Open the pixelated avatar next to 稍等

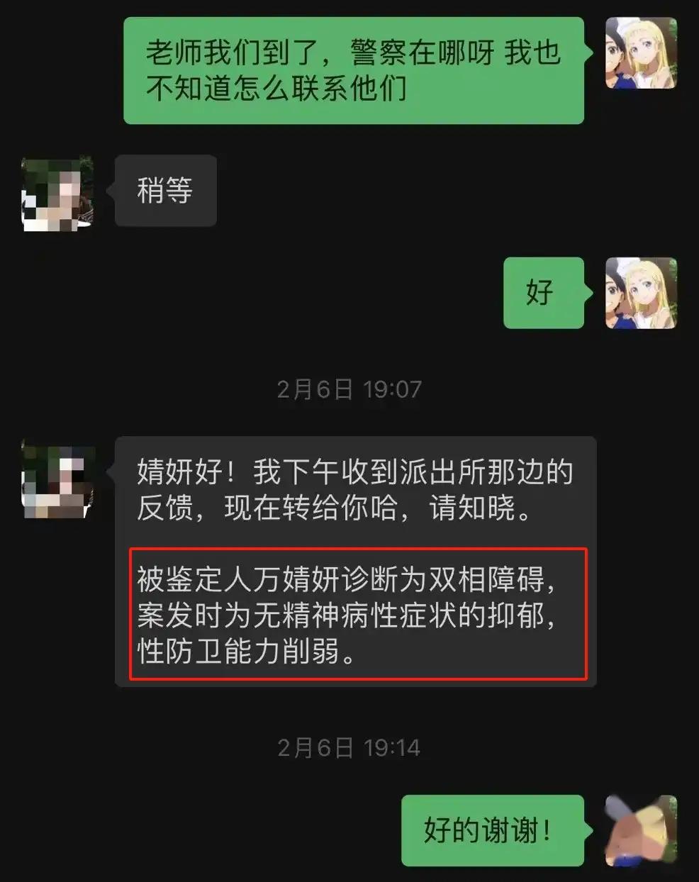(57, 193)
